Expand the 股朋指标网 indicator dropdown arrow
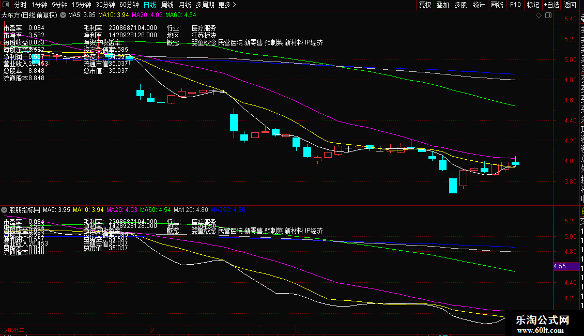This screenshot has height=336, width=584. click(5, 210)
